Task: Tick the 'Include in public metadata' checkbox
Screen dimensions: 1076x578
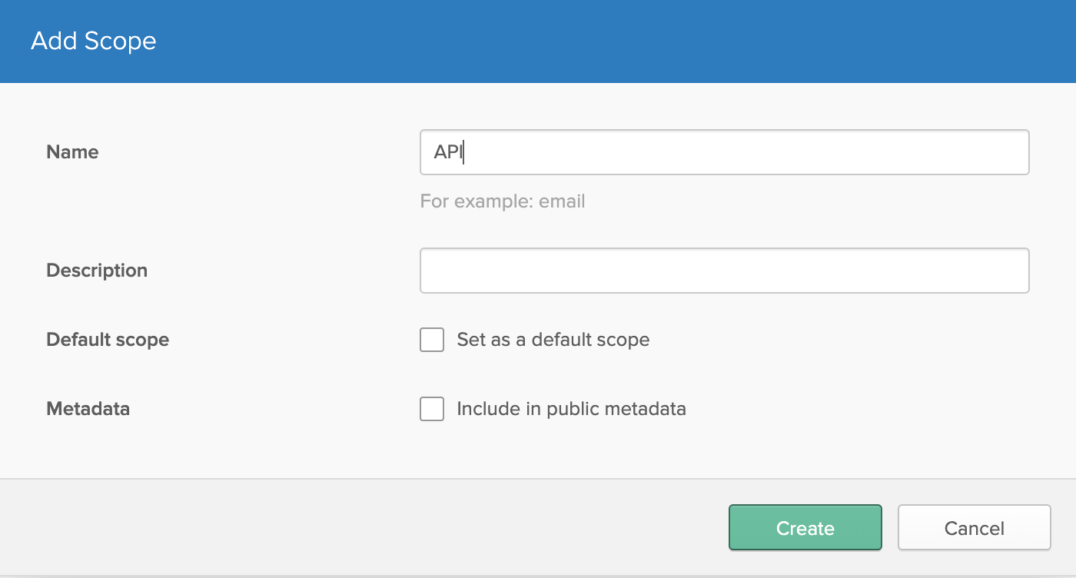Action: (432, 409)
